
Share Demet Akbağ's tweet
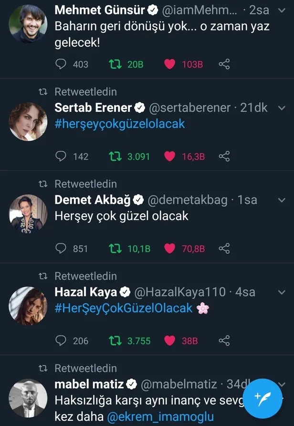click(224, 248)
